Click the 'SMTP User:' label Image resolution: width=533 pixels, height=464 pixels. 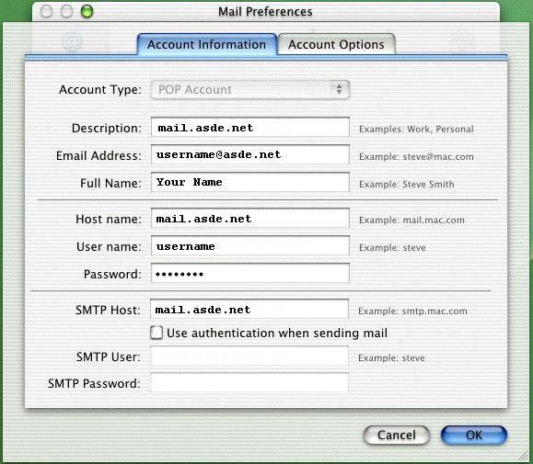109,356
